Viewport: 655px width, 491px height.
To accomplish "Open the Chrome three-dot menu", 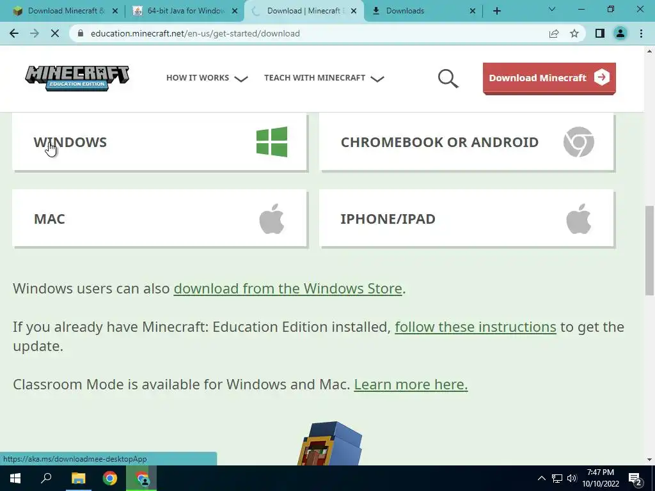I will click(641, 33).
